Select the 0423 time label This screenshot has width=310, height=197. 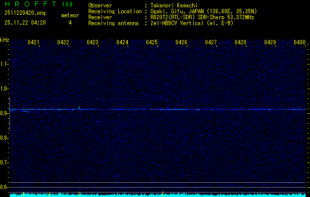[x=93, y=43]
